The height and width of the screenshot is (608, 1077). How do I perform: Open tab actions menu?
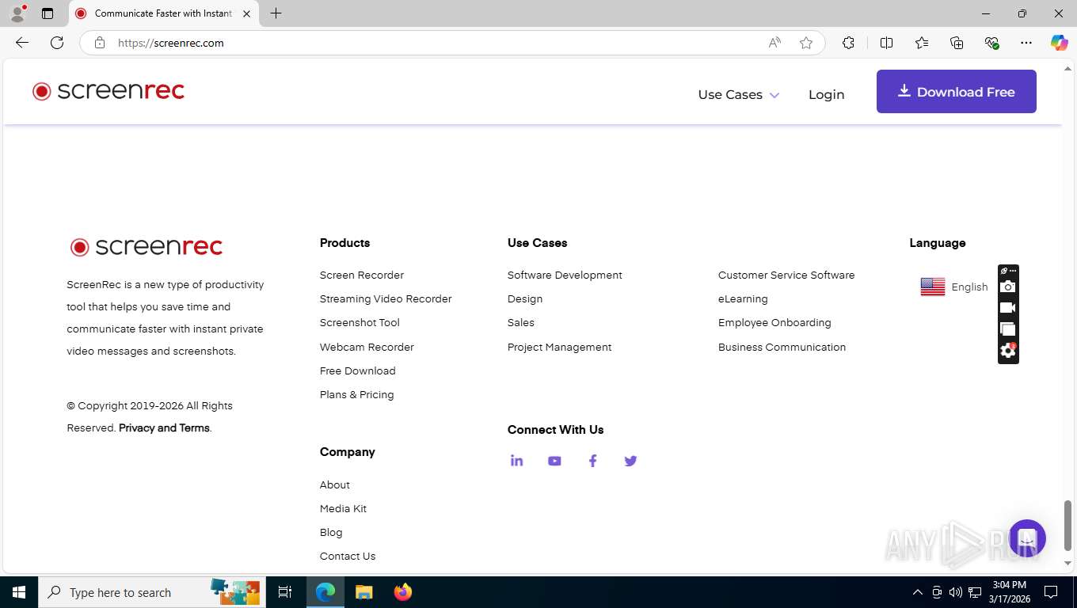pyautogui.click(x=48, y=13)
